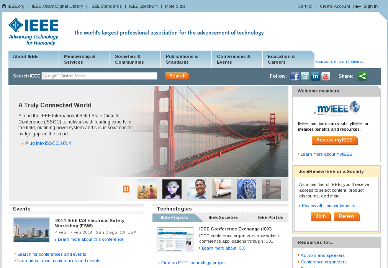Click the Join button
This screenshot has width=388, height=268.
click(x=321, y=217)
